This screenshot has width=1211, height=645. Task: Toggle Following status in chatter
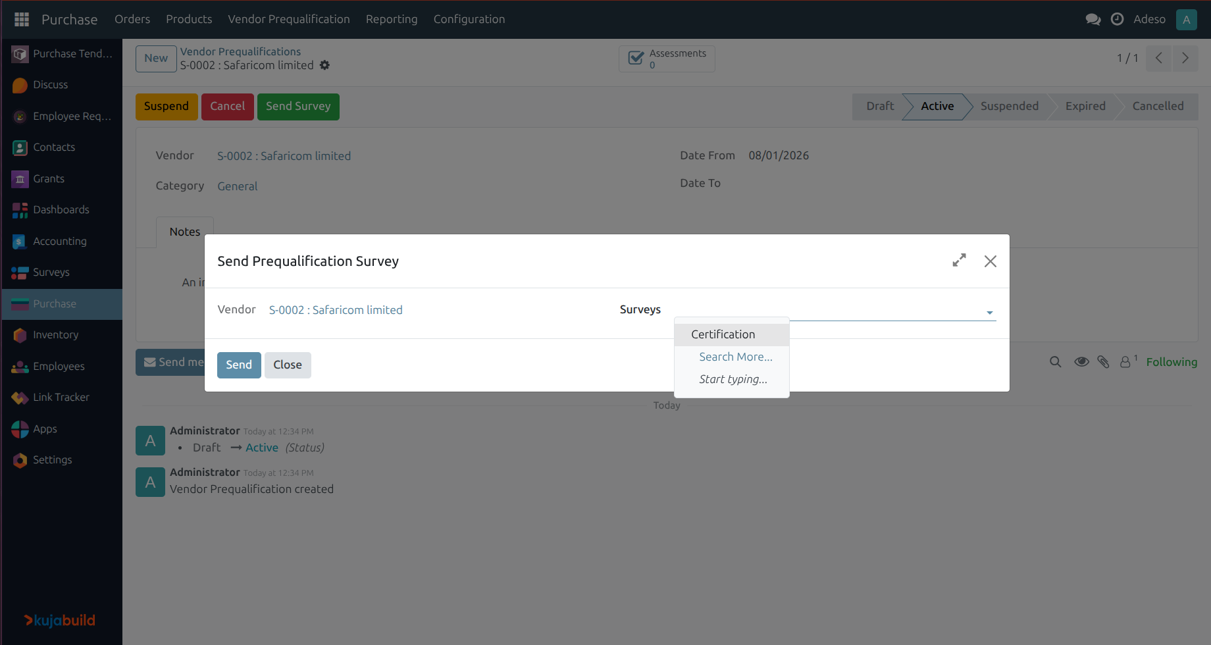[x=1172, y=362]
